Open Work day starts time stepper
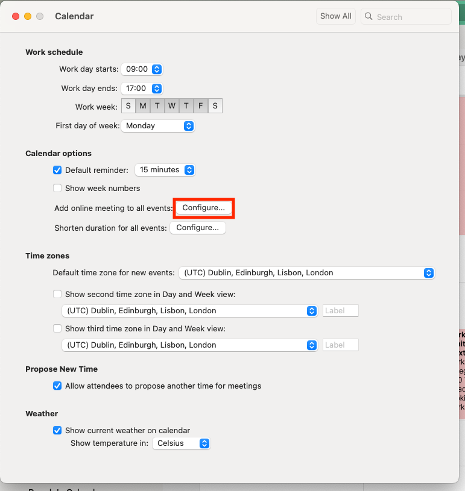465x491 pixels. pos(157,69)
